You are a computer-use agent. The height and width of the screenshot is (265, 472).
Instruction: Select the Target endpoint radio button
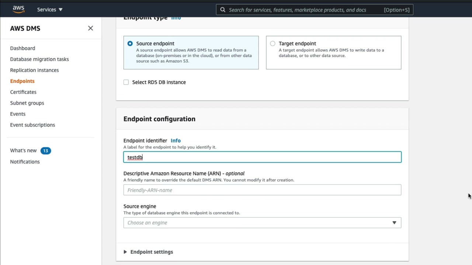coord(273,43)
